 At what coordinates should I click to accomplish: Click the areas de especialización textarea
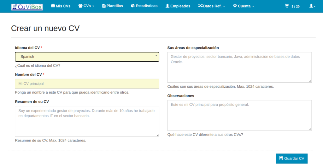pos(239,67)
